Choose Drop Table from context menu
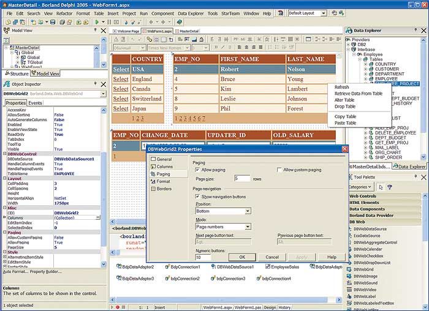Image resolution: width=429 pixels, height=311 pixels. point(345,107)
